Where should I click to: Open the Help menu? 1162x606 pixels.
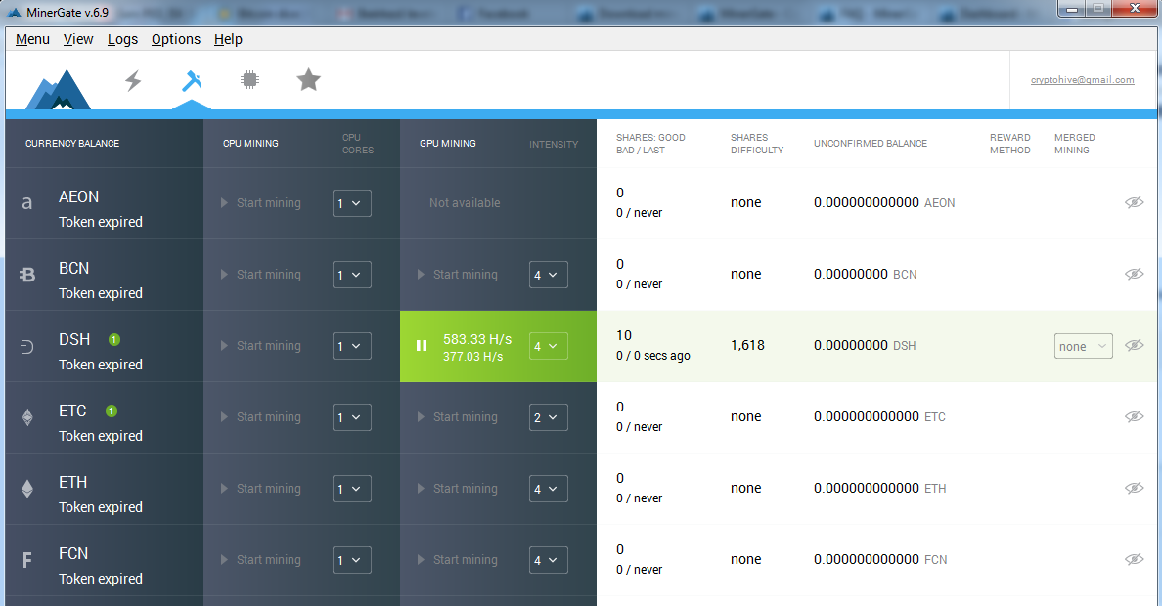coord(228,39)
